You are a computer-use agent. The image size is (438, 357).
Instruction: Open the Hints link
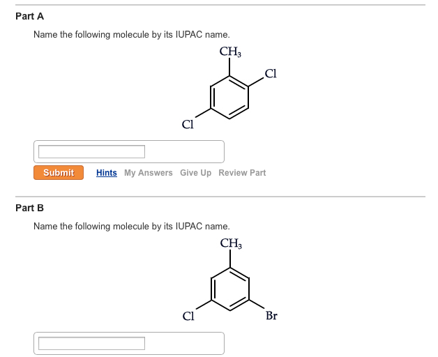coord(107,173)
